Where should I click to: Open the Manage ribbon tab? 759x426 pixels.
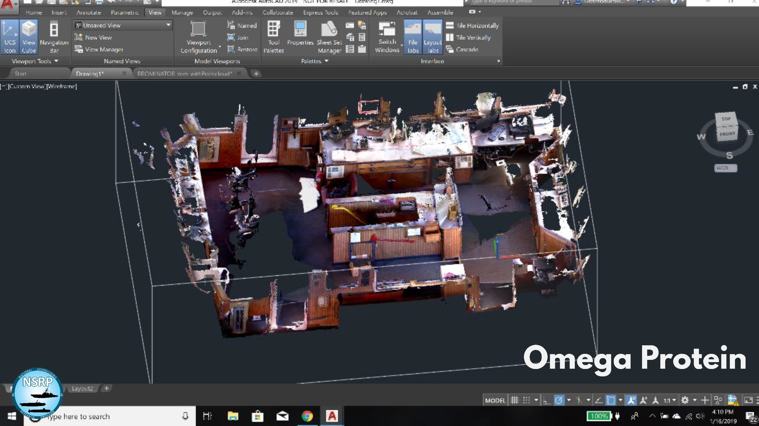tap(182, 12)
